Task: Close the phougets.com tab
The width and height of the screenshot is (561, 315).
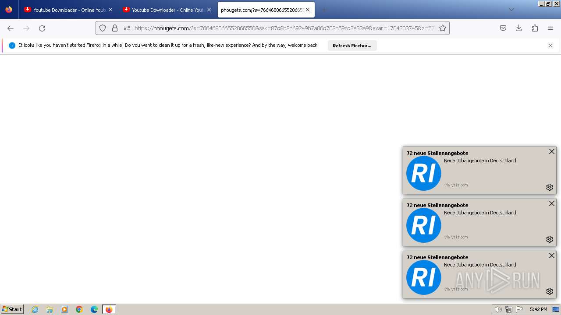Action: pos(308,10)
